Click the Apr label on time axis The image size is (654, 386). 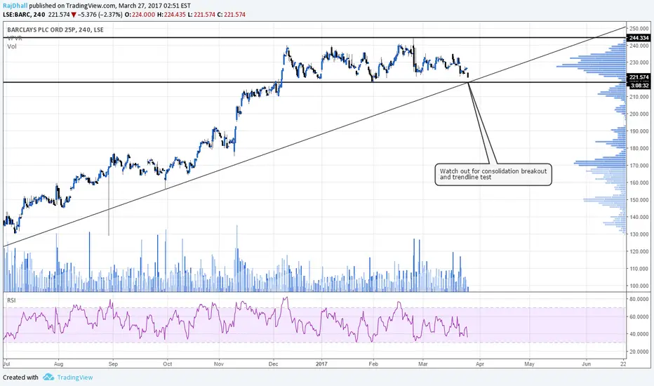(480, 364)
